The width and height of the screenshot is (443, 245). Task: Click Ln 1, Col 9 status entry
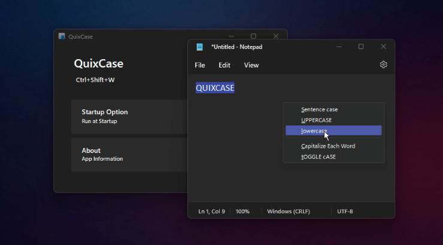[211, 211]
